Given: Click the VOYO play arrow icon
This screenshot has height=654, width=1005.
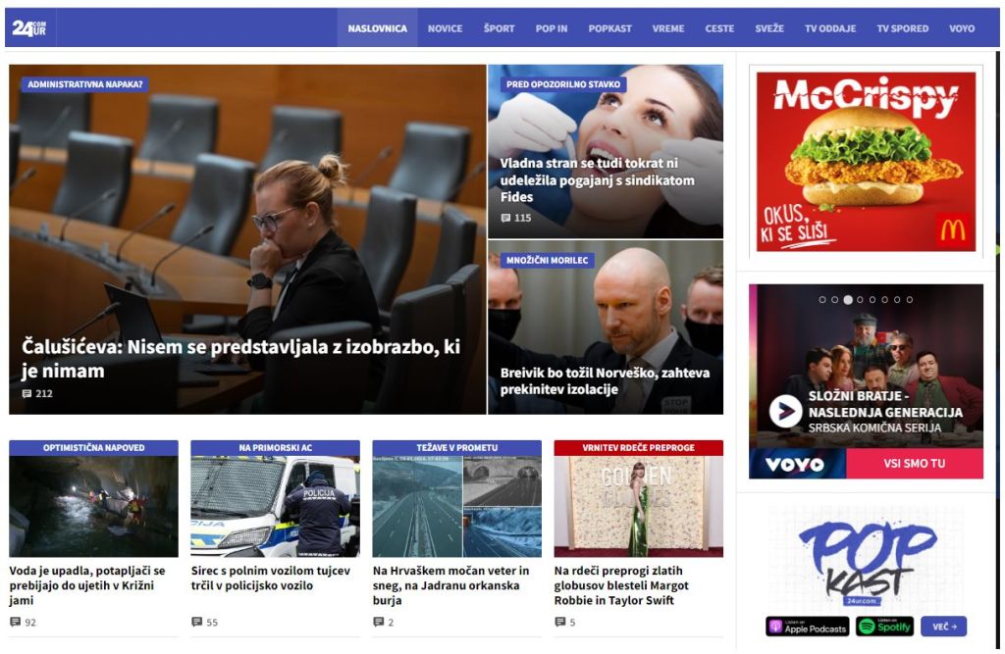Looking at the screenshot, I should [x=785, y=411].
